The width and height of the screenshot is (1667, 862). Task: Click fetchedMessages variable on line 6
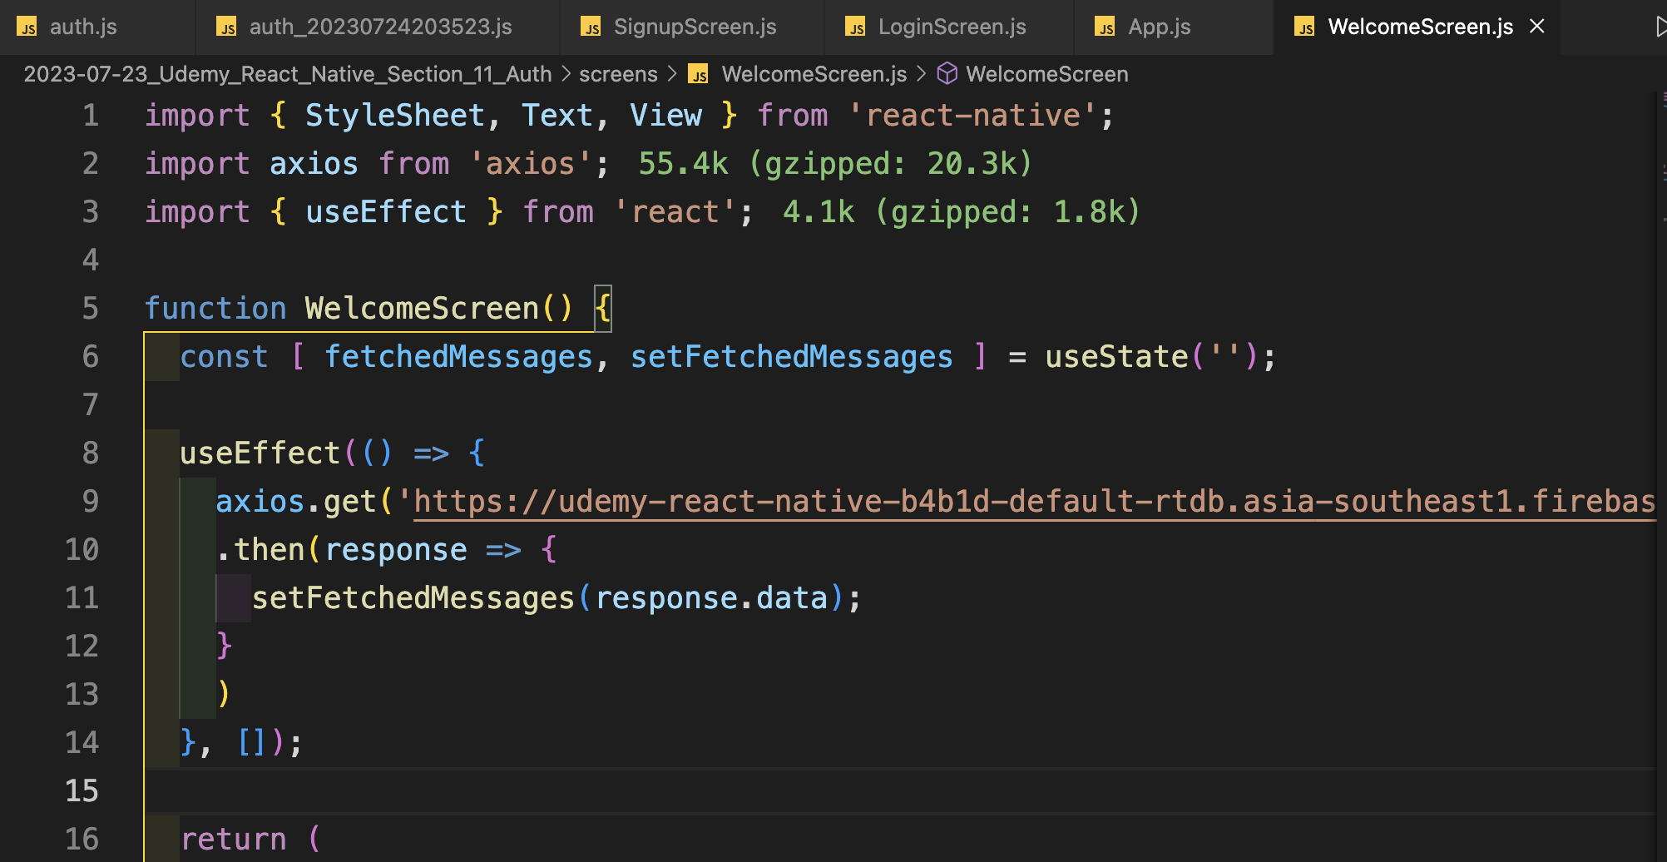point(458,357)
